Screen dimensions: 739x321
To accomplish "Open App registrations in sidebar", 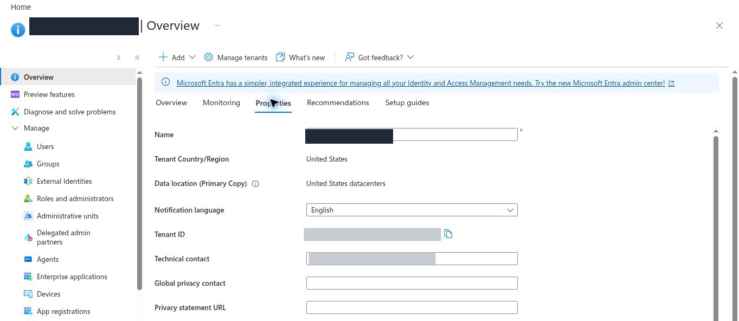I will pyautogui.click(x=63, y=311).
